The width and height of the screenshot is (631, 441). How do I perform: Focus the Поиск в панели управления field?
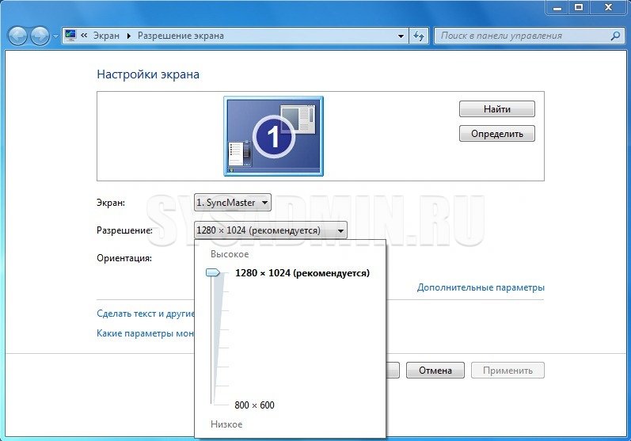pos(523,36)
